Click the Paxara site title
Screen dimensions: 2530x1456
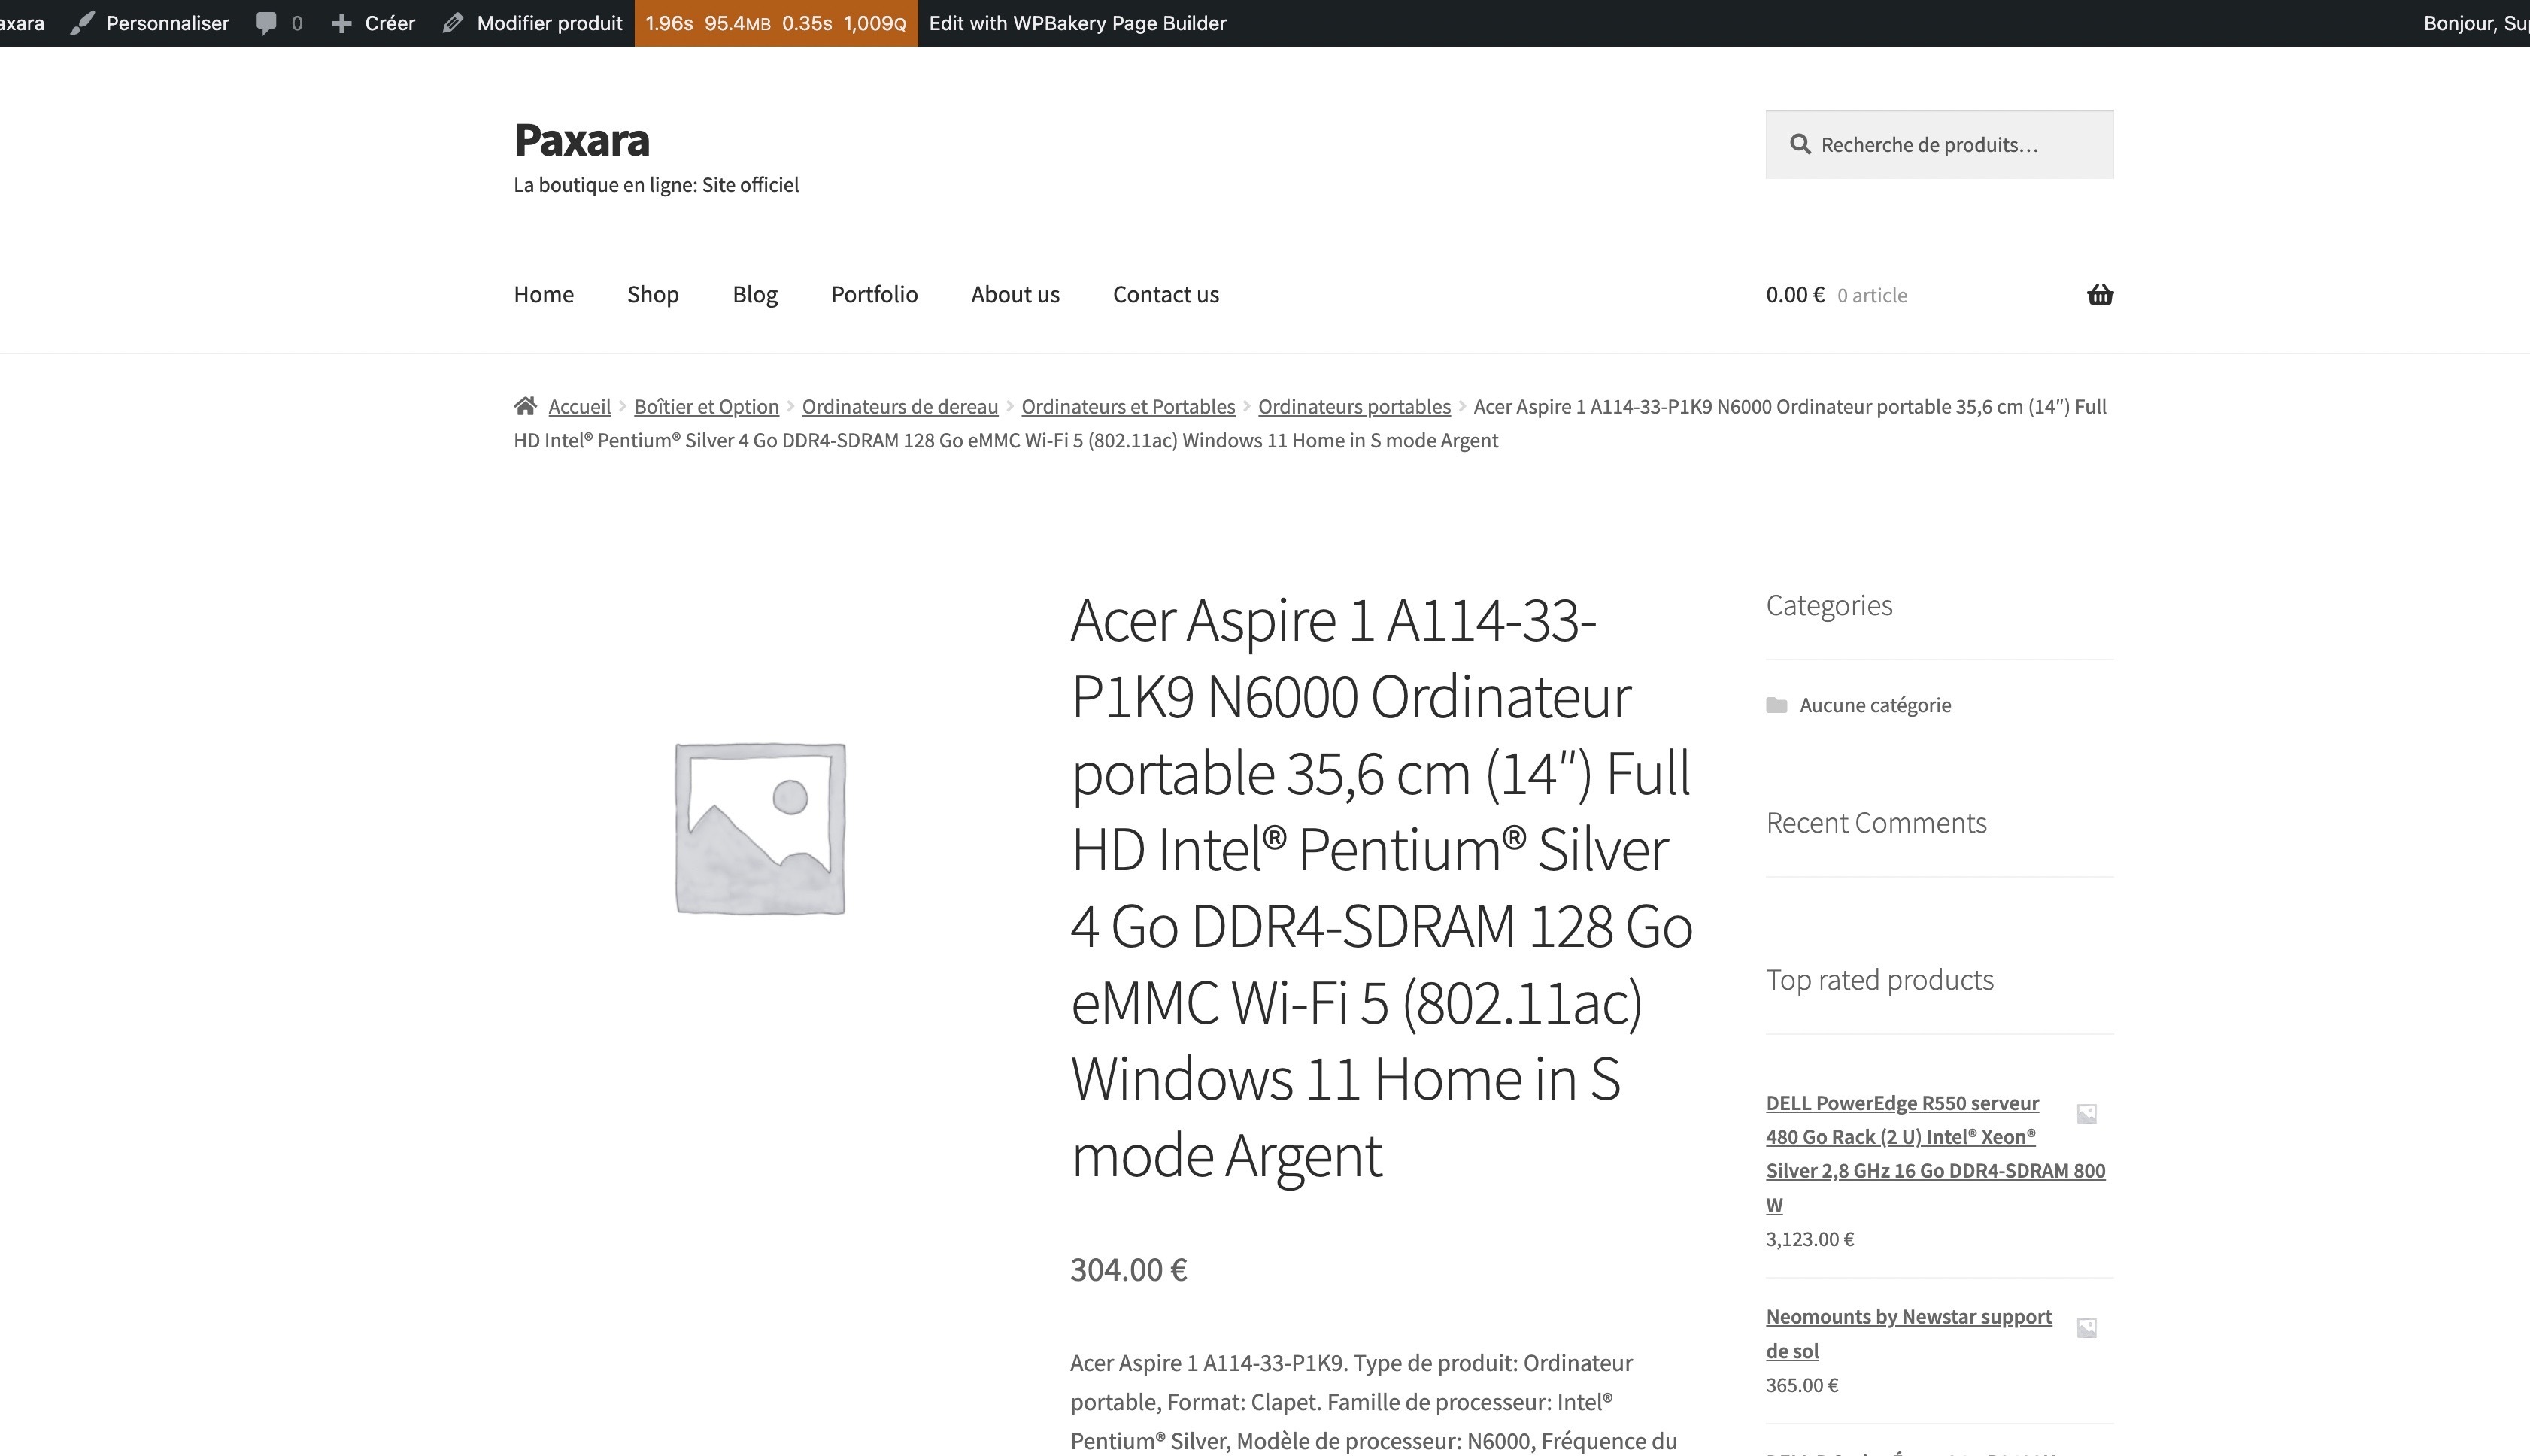(581, 140)
